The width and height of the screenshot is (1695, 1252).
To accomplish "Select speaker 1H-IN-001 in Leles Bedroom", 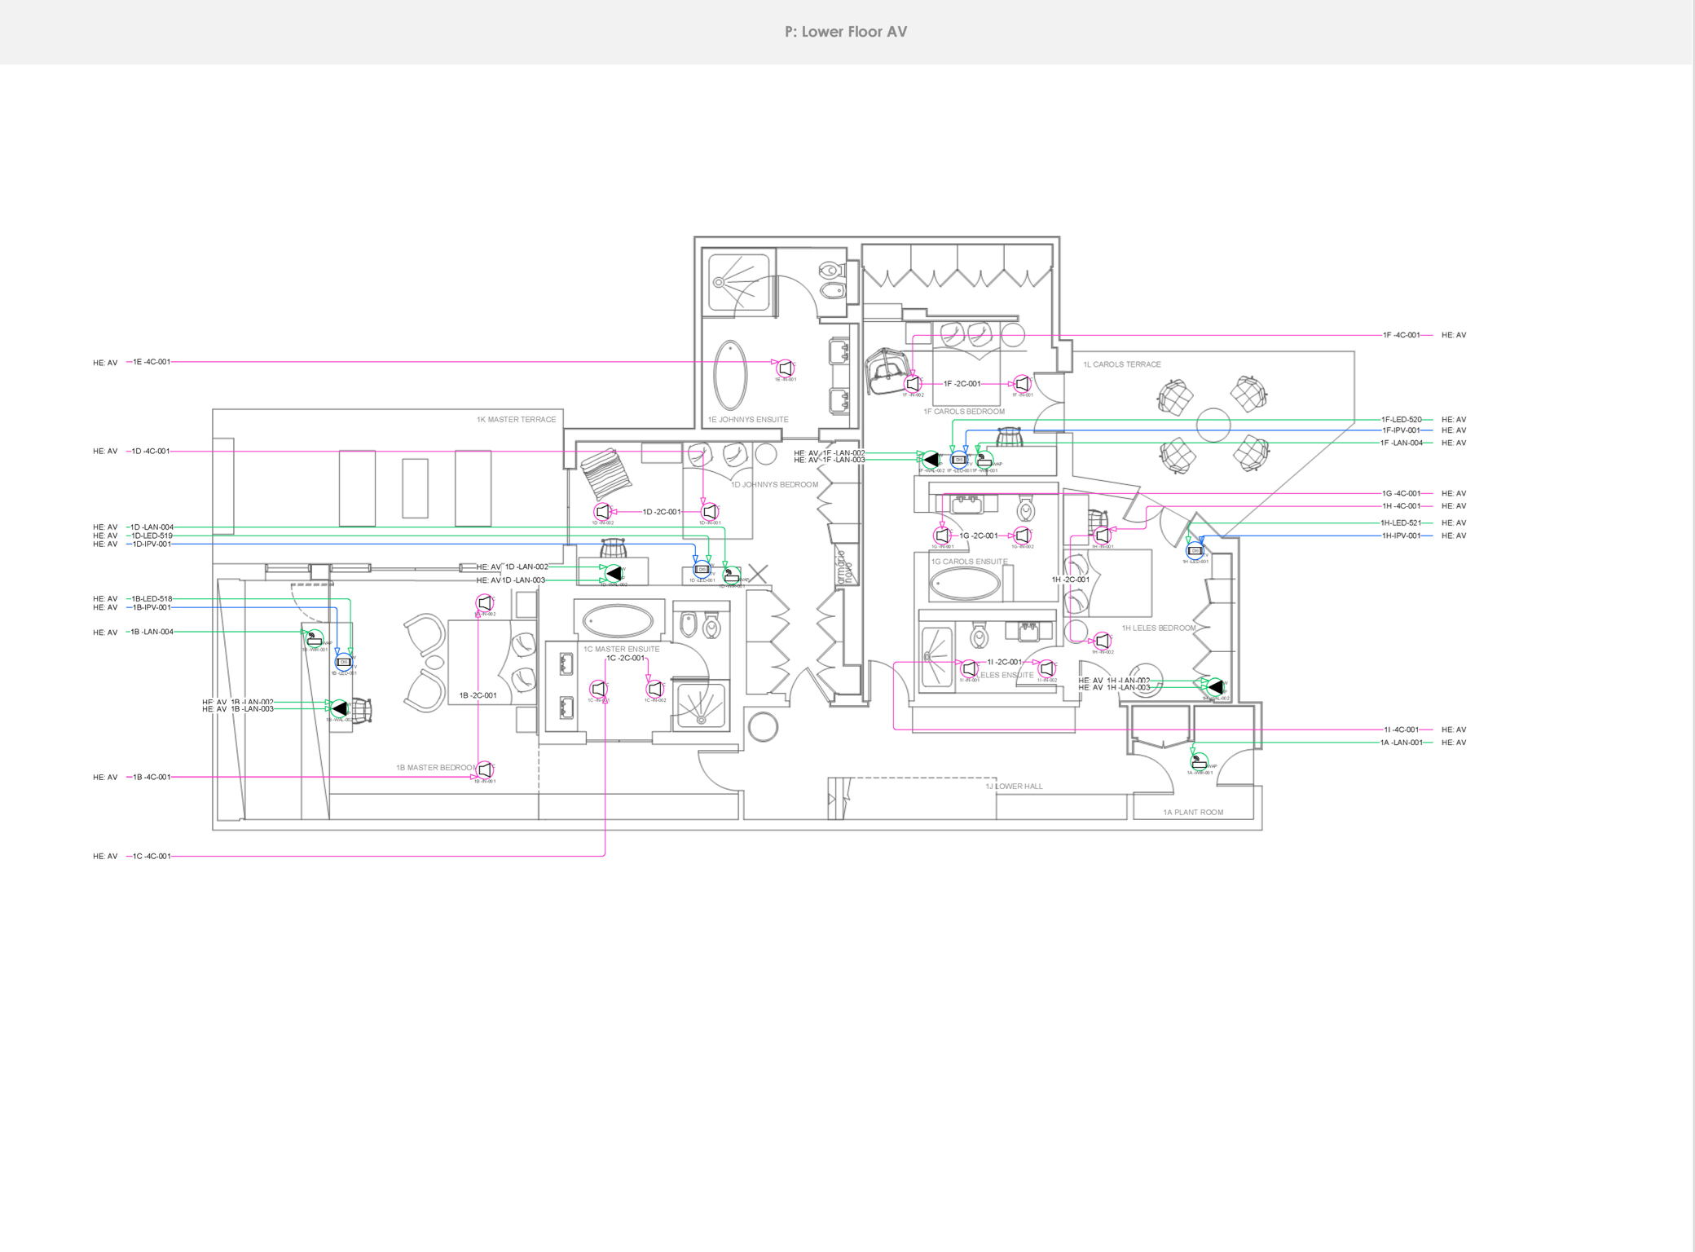I will tap(1103, 536).
